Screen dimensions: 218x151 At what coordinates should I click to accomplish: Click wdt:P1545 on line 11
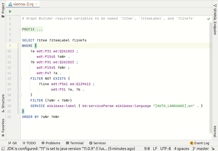point(46,57)
